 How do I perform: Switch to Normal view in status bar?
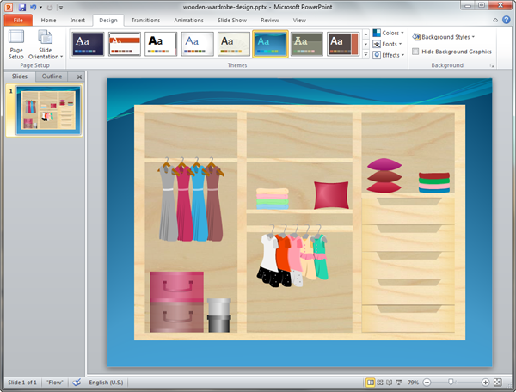click(371, 382)
